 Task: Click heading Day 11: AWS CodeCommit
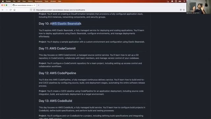[57, 49]
